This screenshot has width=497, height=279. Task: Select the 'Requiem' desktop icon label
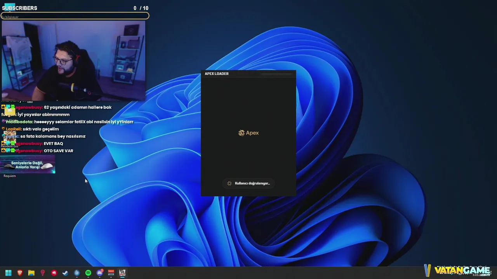10,176
